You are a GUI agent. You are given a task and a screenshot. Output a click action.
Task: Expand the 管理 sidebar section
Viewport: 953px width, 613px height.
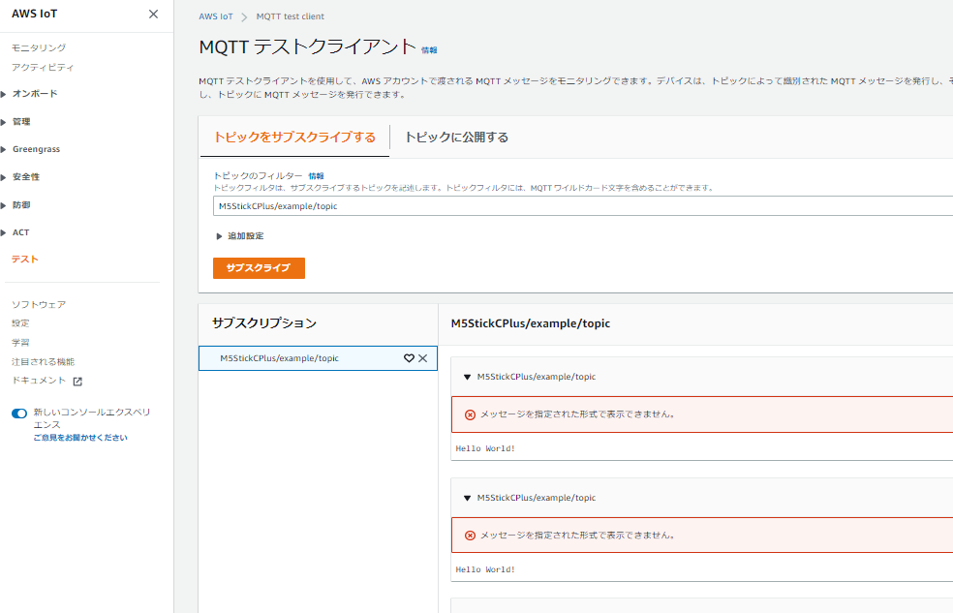[x=4, y=122]
